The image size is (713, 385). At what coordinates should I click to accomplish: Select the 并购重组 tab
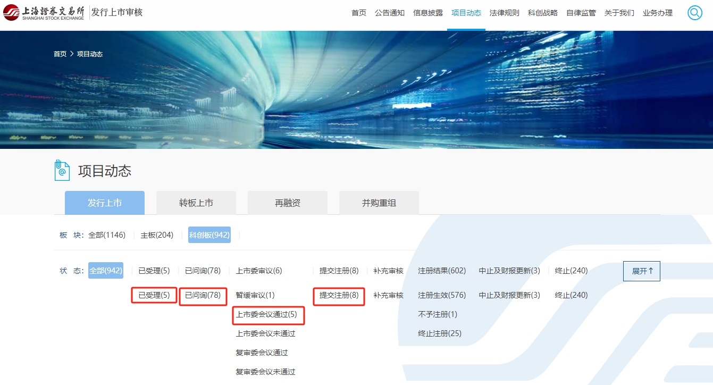379,203
